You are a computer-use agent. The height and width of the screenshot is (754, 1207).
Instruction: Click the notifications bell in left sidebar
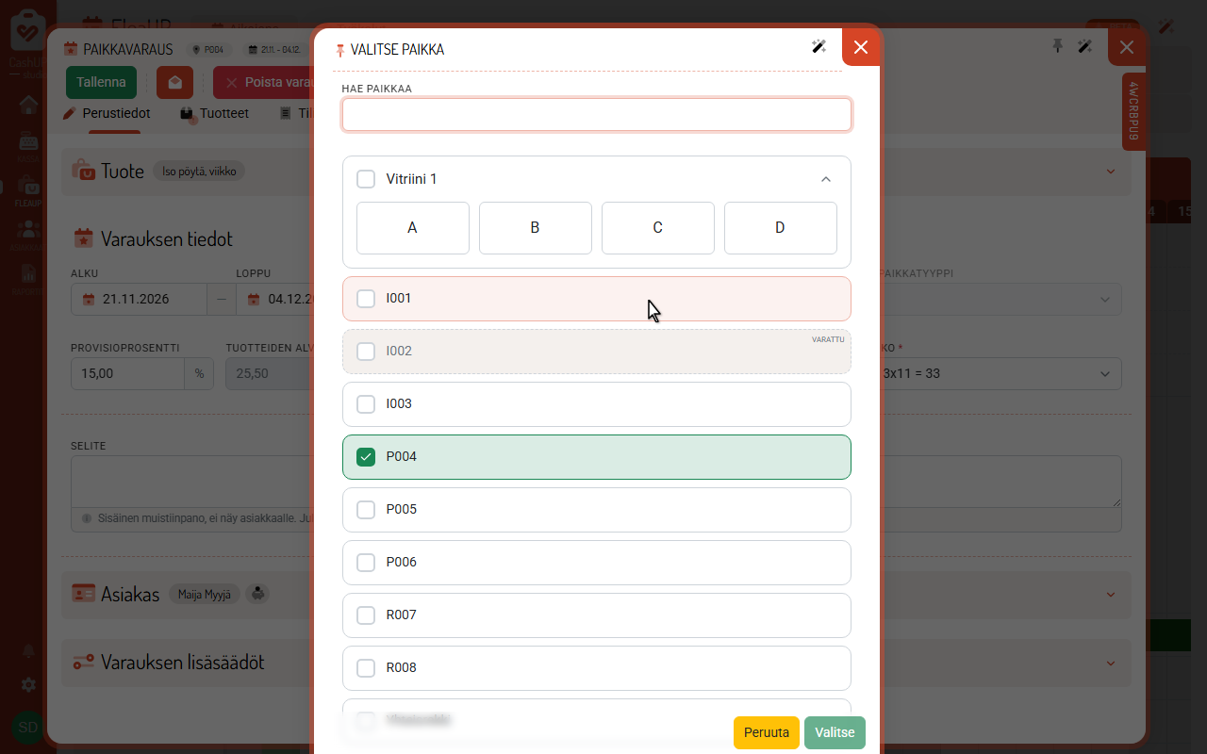pyautogui.click(x=28, y=650)
